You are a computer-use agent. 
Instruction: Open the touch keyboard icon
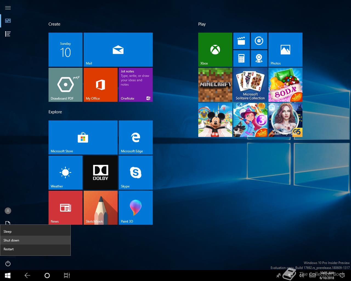(312, 276)
